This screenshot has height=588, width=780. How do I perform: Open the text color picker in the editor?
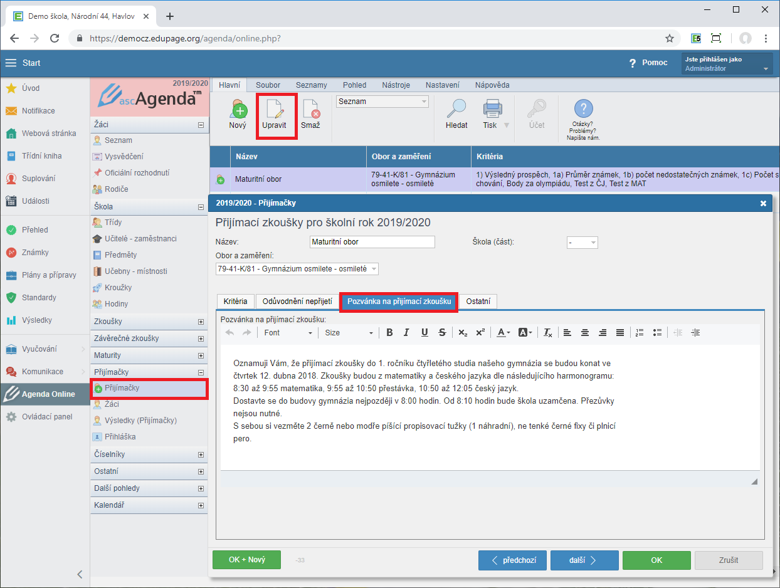tap(503, 333)
